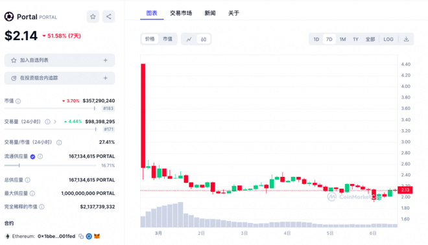
Task: Select the 1D time range button
Action: coord(316,40)
